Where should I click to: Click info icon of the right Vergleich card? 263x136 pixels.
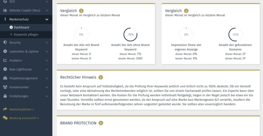pos(186,11)
